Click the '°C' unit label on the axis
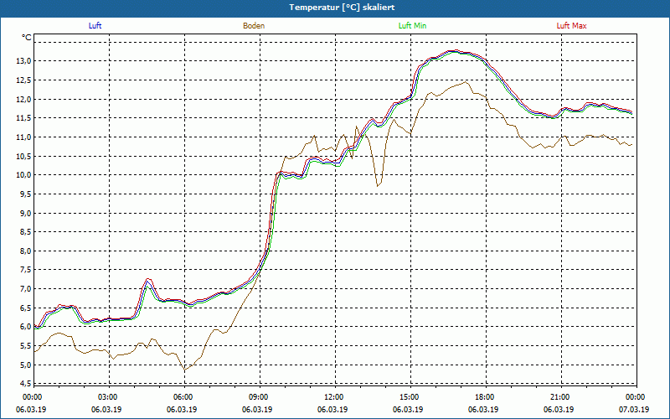 coord(27,38)
